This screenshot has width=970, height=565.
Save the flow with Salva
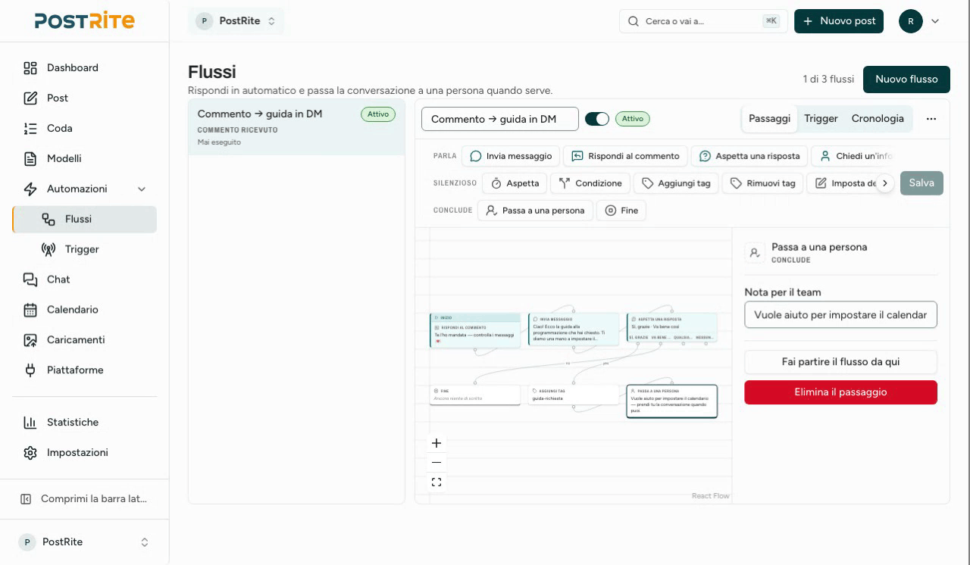click(921, 183)
